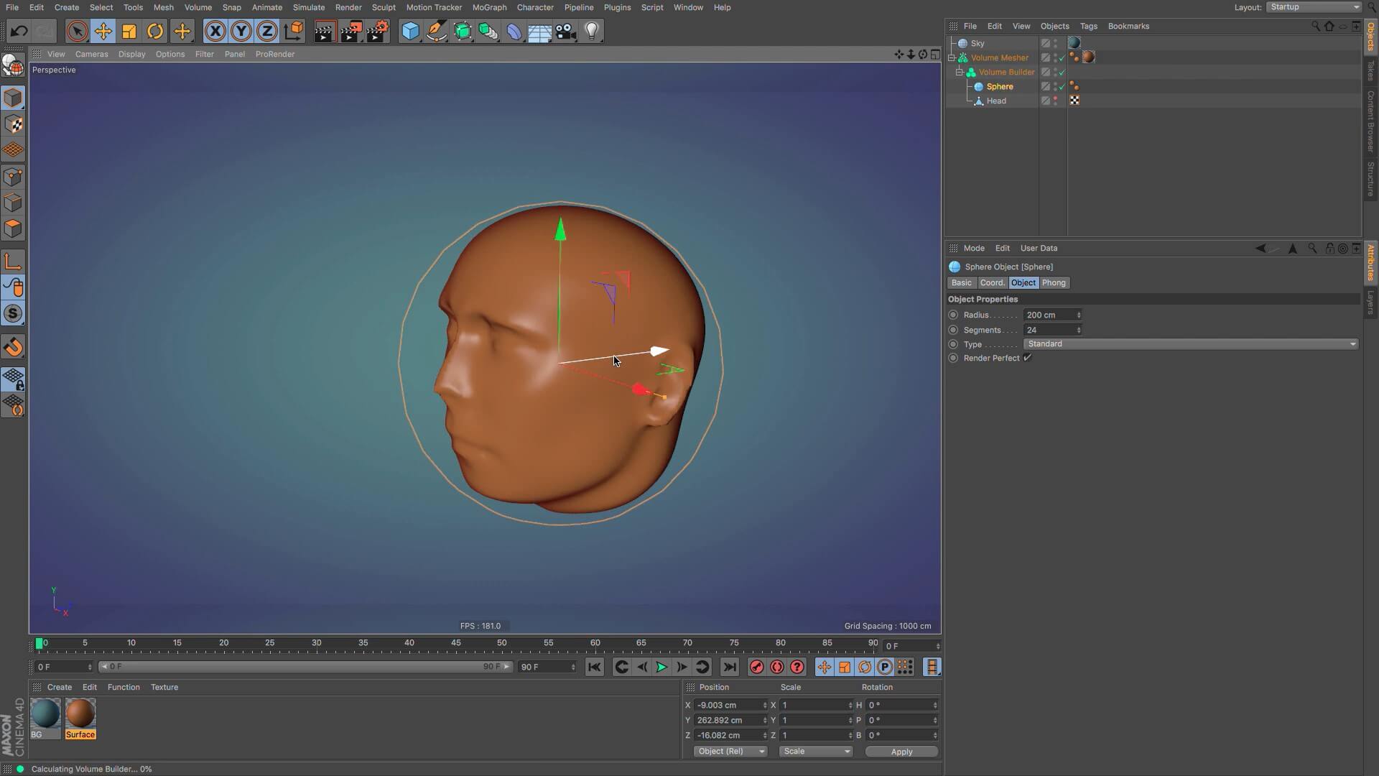Screen dimensions: 1379x776
Task: Toggle X-axis lock icon
Action: tap(215, 31)
